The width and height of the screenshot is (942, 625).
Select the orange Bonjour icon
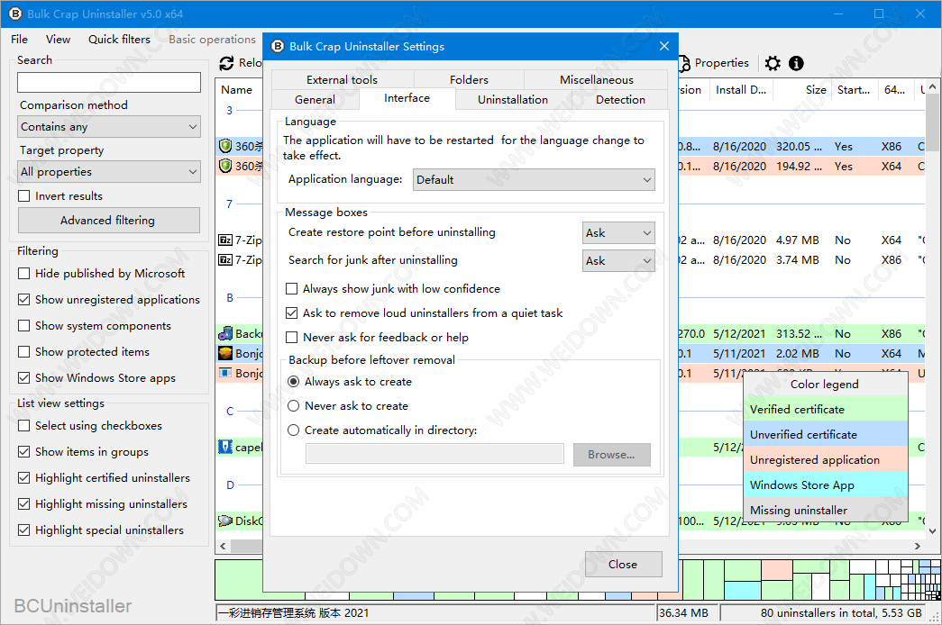pyautogui.click(x=225, y=353)
